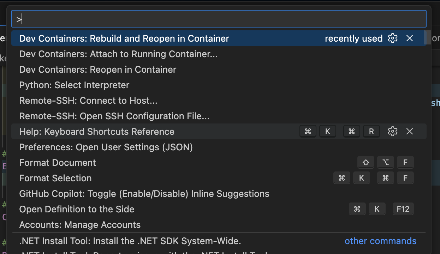
Task: Open Help: Keyboard Shortcuts Reference
Action: tap(97, 132)
